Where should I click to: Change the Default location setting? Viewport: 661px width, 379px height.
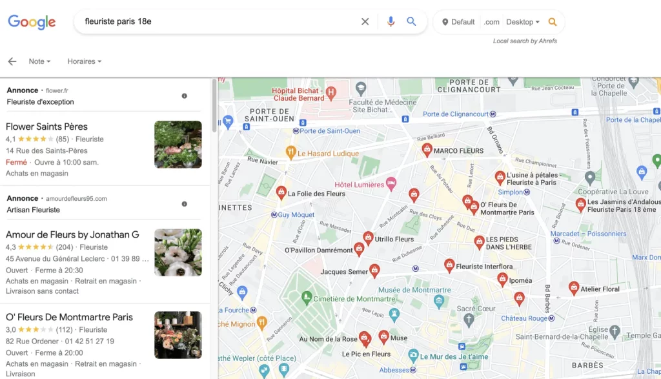[458, 22]
